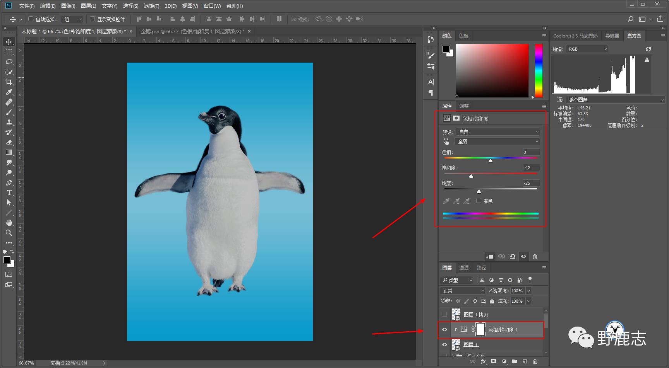Open the 滤镜(T) menu
669x368 pixels.
pos(151,6)
